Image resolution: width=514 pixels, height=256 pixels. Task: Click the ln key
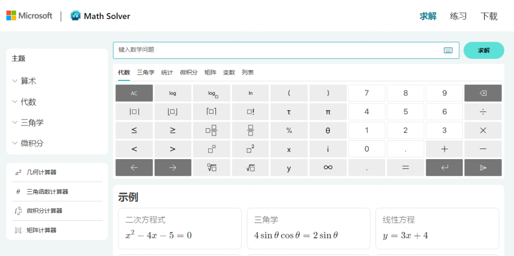pos(250,93)
